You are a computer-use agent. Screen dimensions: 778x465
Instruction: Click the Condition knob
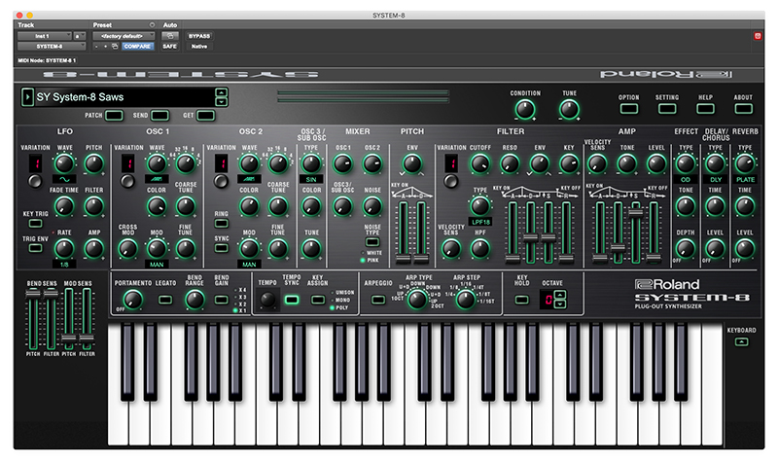point(525,110)
